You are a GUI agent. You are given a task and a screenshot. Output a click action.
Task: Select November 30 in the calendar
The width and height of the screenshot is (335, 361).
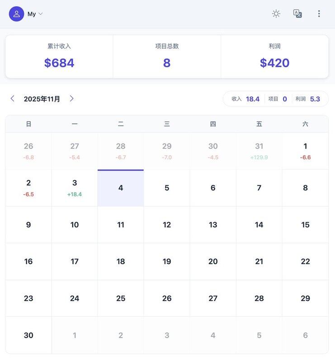tap(28, 335)
